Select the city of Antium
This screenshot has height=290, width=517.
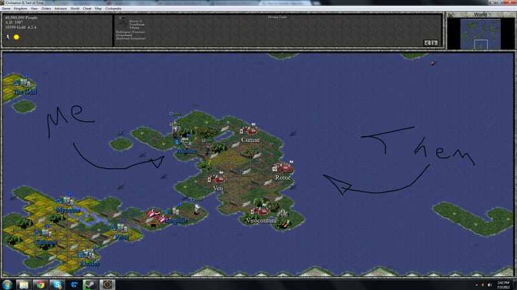185,141
